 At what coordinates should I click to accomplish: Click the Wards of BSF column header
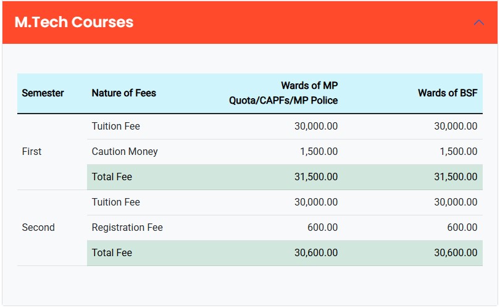[x=447, y=93]
